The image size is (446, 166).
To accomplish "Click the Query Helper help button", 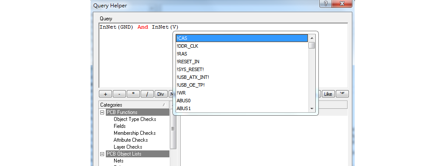I will (x=325, y=3).
